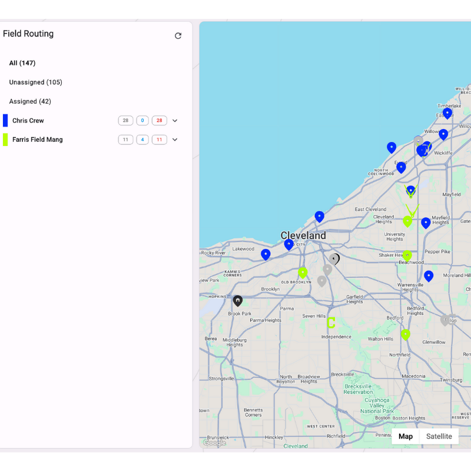
Task: Click the Strongsville label on the map
Action: point(221,379)
